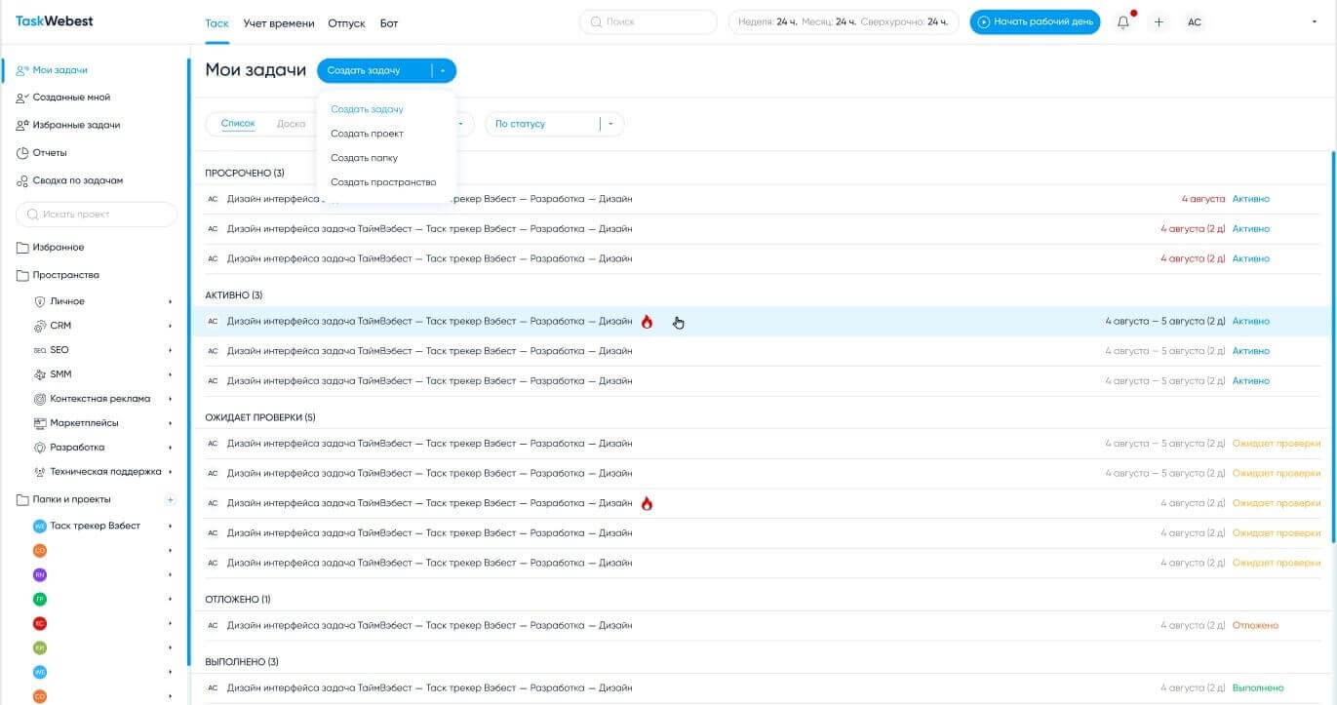Open the Техническая поддержка space
1337x705 pixels.
coord(105,472)
